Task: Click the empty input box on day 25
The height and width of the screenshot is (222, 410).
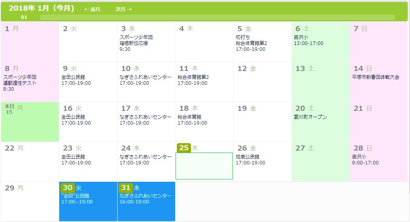Action: click(x=204, y=166)
